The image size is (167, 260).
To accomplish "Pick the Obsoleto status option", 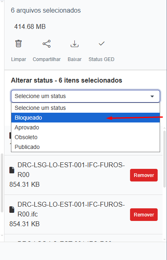I will (86, 137).
